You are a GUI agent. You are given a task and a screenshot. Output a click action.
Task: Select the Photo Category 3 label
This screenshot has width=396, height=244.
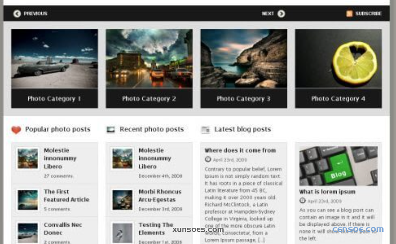pos(243,98)
